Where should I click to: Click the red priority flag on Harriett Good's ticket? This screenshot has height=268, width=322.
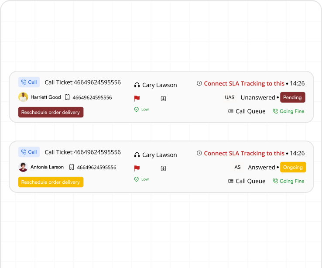137,98
